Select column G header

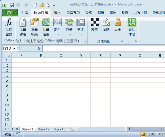click(140, 56)
